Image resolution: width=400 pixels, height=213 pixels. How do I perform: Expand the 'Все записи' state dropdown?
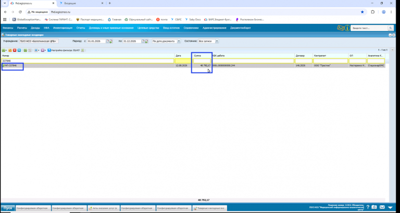tap(217, 41)
